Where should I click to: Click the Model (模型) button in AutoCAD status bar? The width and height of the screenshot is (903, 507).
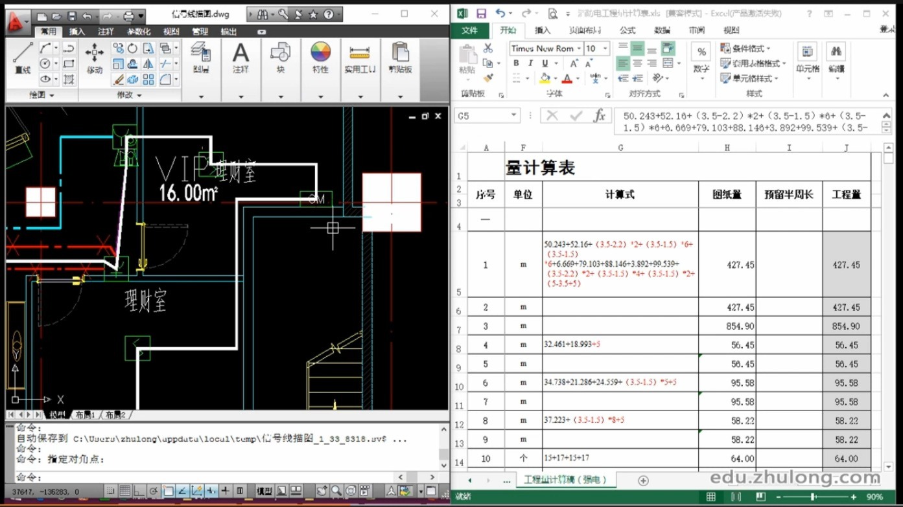[x=264, y=491]
